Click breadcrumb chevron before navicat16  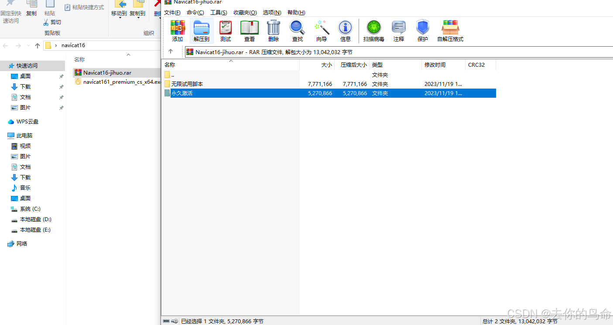tap(56, 45)
